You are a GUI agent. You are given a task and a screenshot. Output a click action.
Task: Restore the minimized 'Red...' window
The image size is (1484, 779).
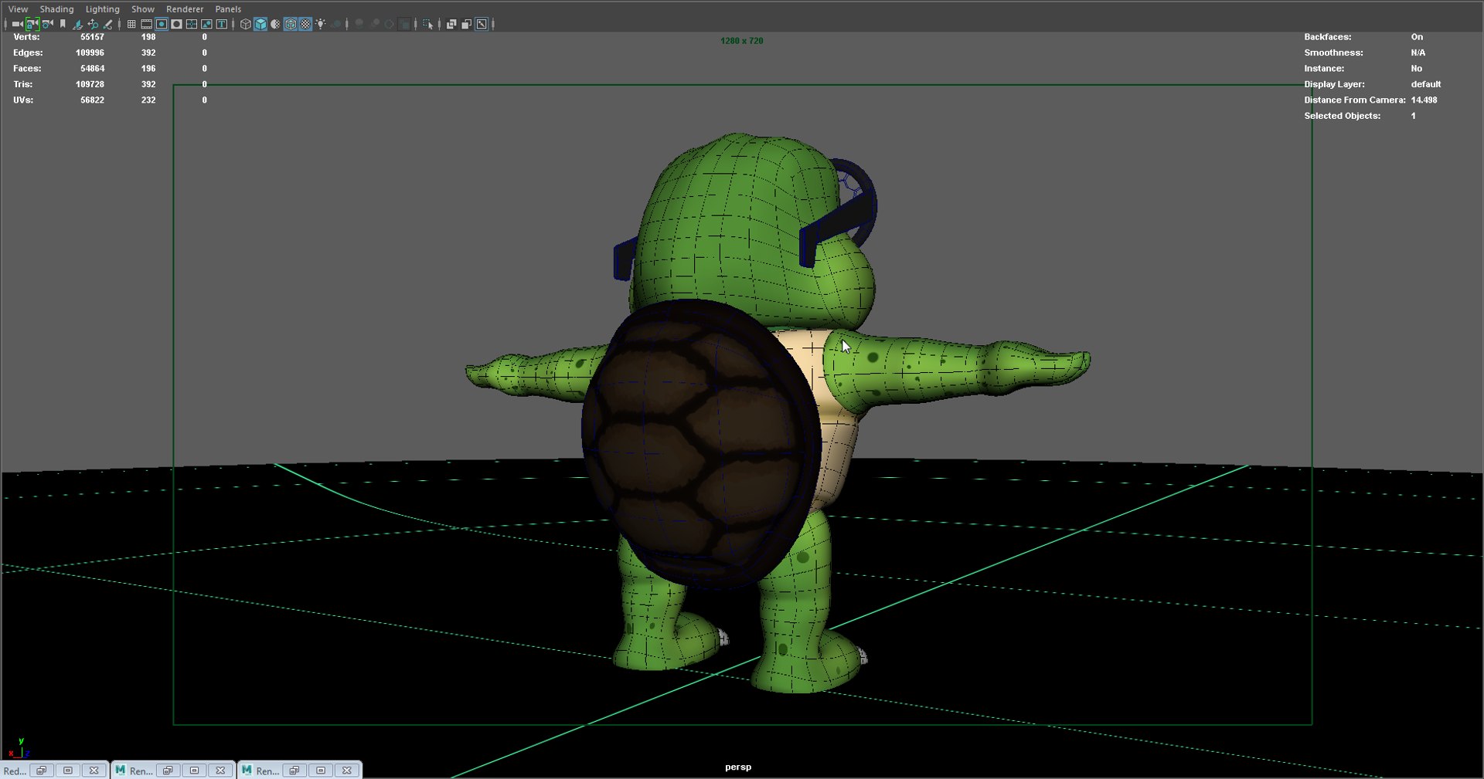[42, 771]
